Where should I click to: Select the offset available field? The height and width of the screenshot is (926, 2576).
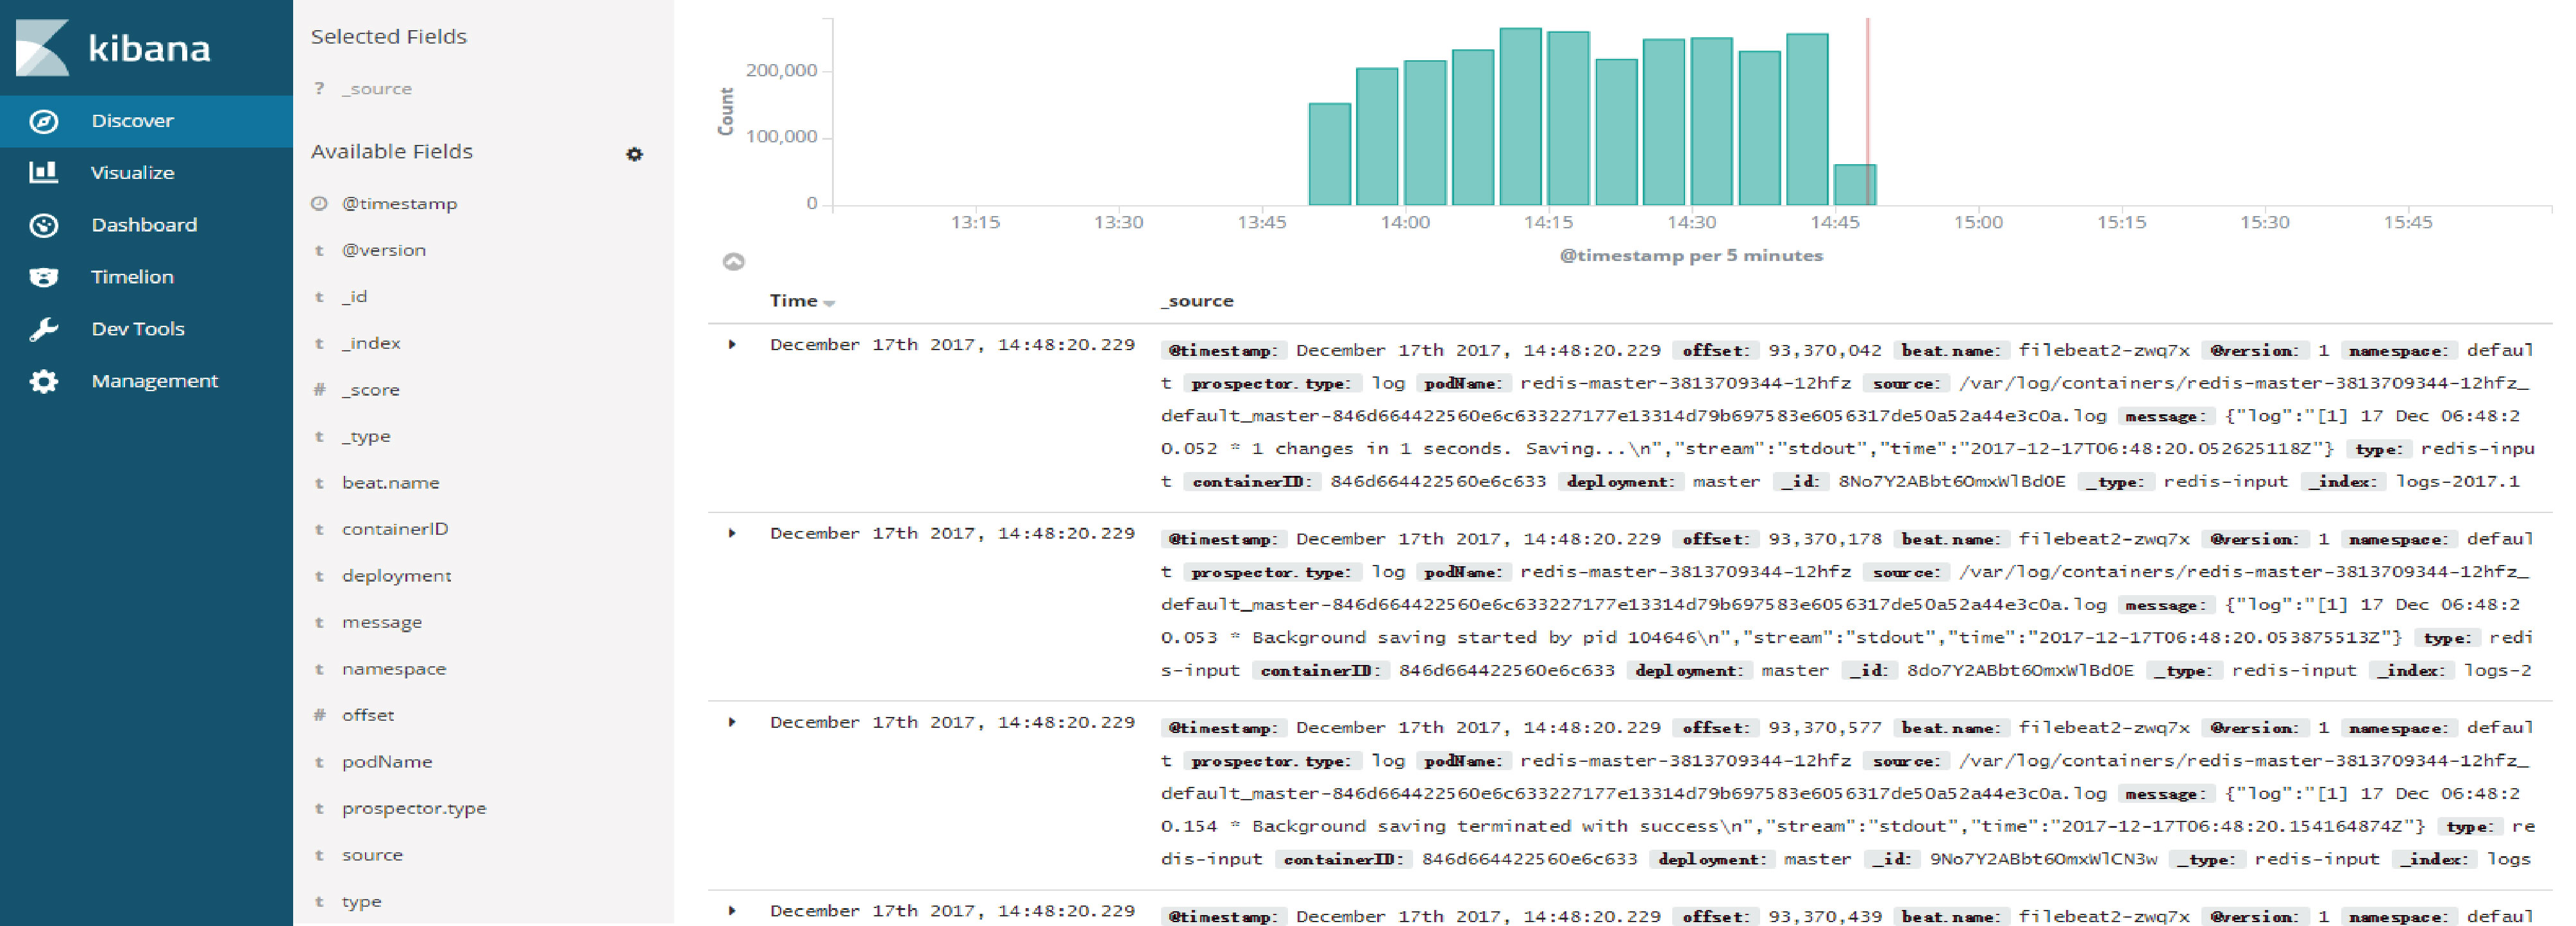[368, 715]
